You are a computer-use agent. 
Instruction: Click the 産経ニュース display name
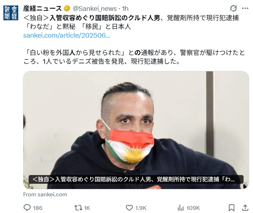coord(42,8)
